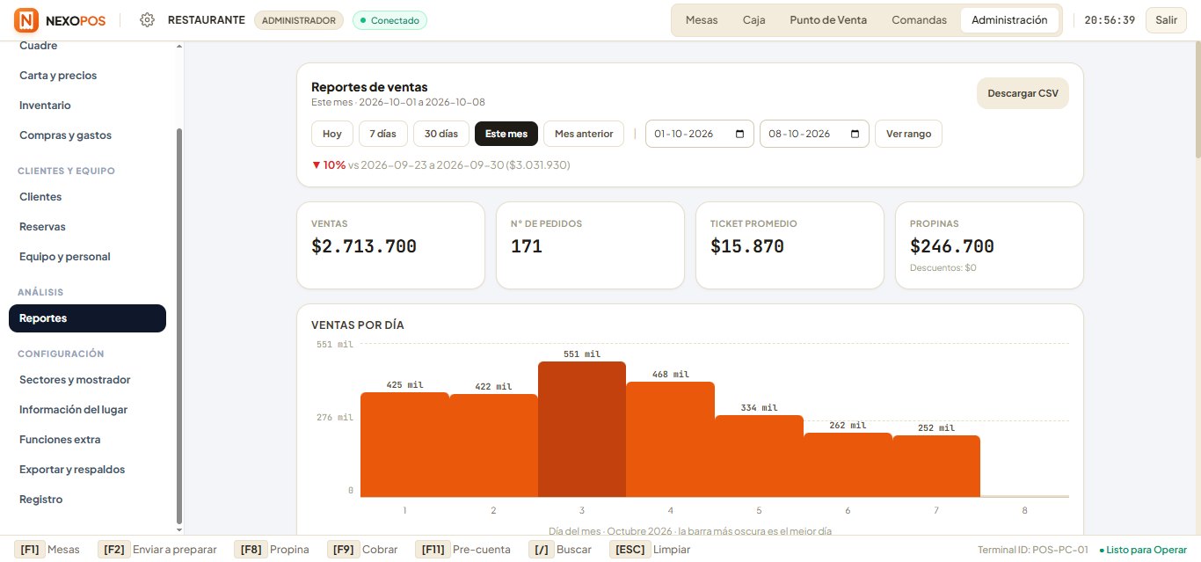This screenshot has height=562, width=1201.
Task: Click the NexoPOS logo icon
Action: point(26,19)
